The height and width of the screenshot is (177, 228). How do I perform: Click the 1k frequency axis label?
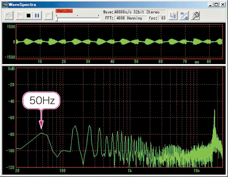130,171
